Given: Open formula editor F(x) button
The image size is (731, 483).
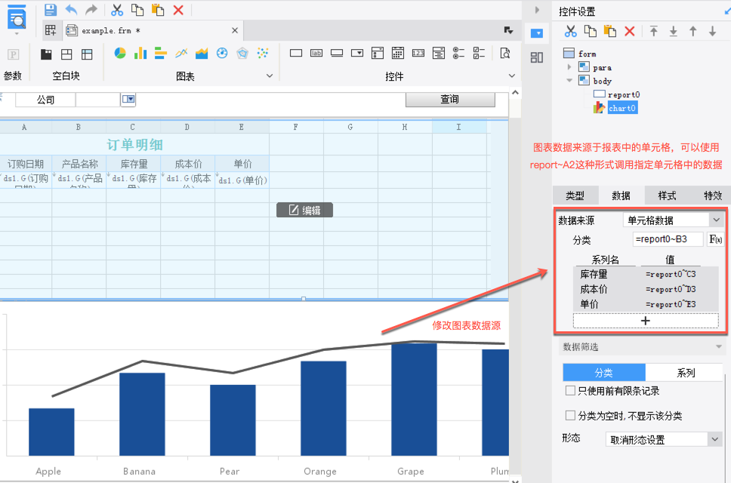Looking at the screenshot, I should point(715,239).
